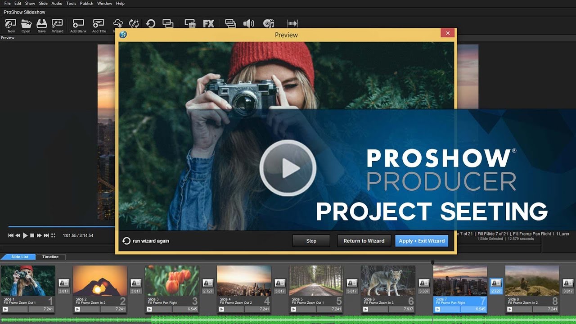Click the Remix wand toolbar icon

[134, 23]
